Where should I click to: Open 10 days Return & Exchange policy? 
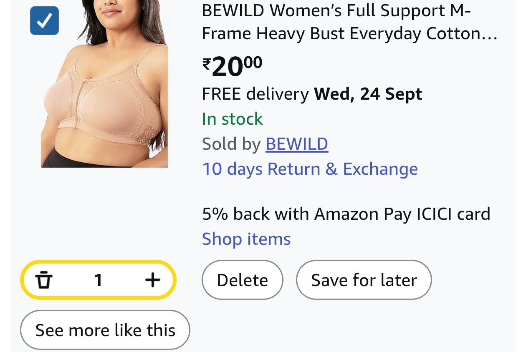[310, 169]
